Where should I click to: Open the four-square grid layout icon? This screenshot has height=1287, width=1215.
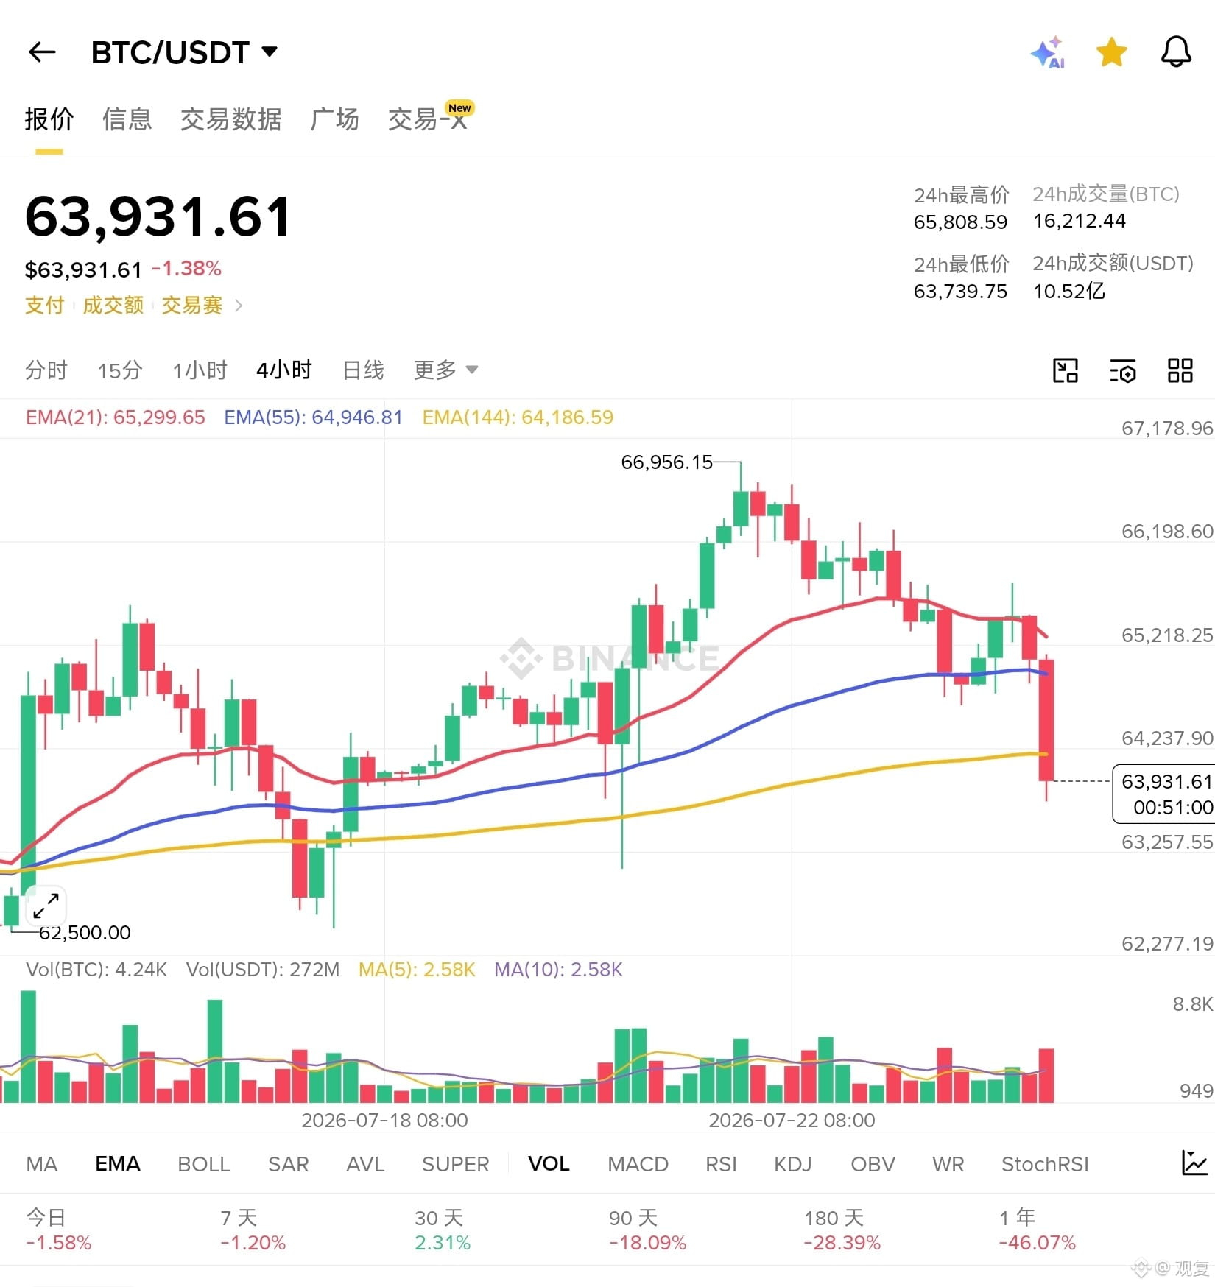point(1180,370)
